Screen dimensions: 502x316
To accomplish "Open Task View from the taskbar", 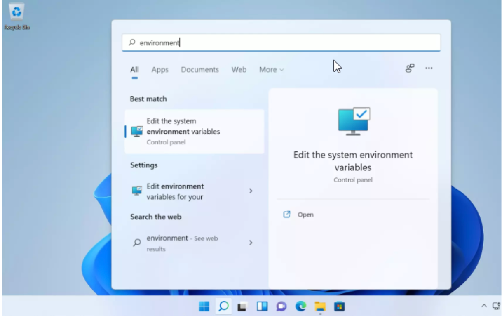I will click(242, 307).
